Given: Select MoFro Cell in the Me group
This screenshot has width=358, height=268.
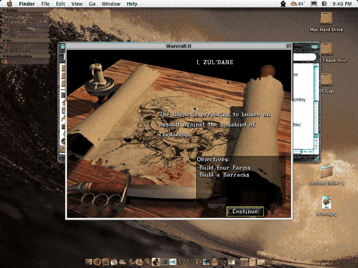Looking at the screenshot, I should point(26,51).
